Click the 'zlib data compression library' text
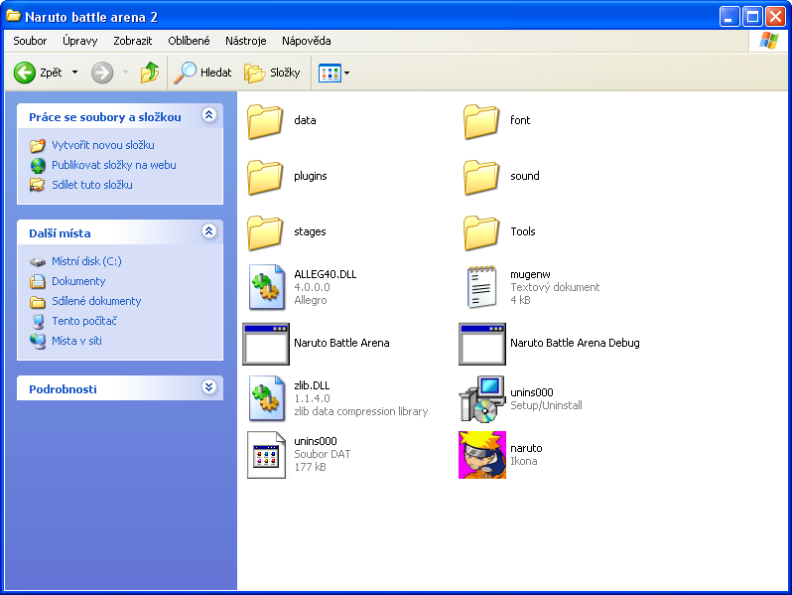 point(360,411)
